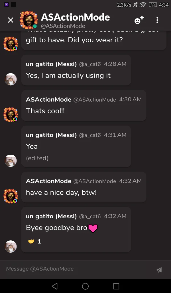
Task: Tap un gatito avatar beside "Yes, I am actually using it"
Action: (x=11, y=79)
